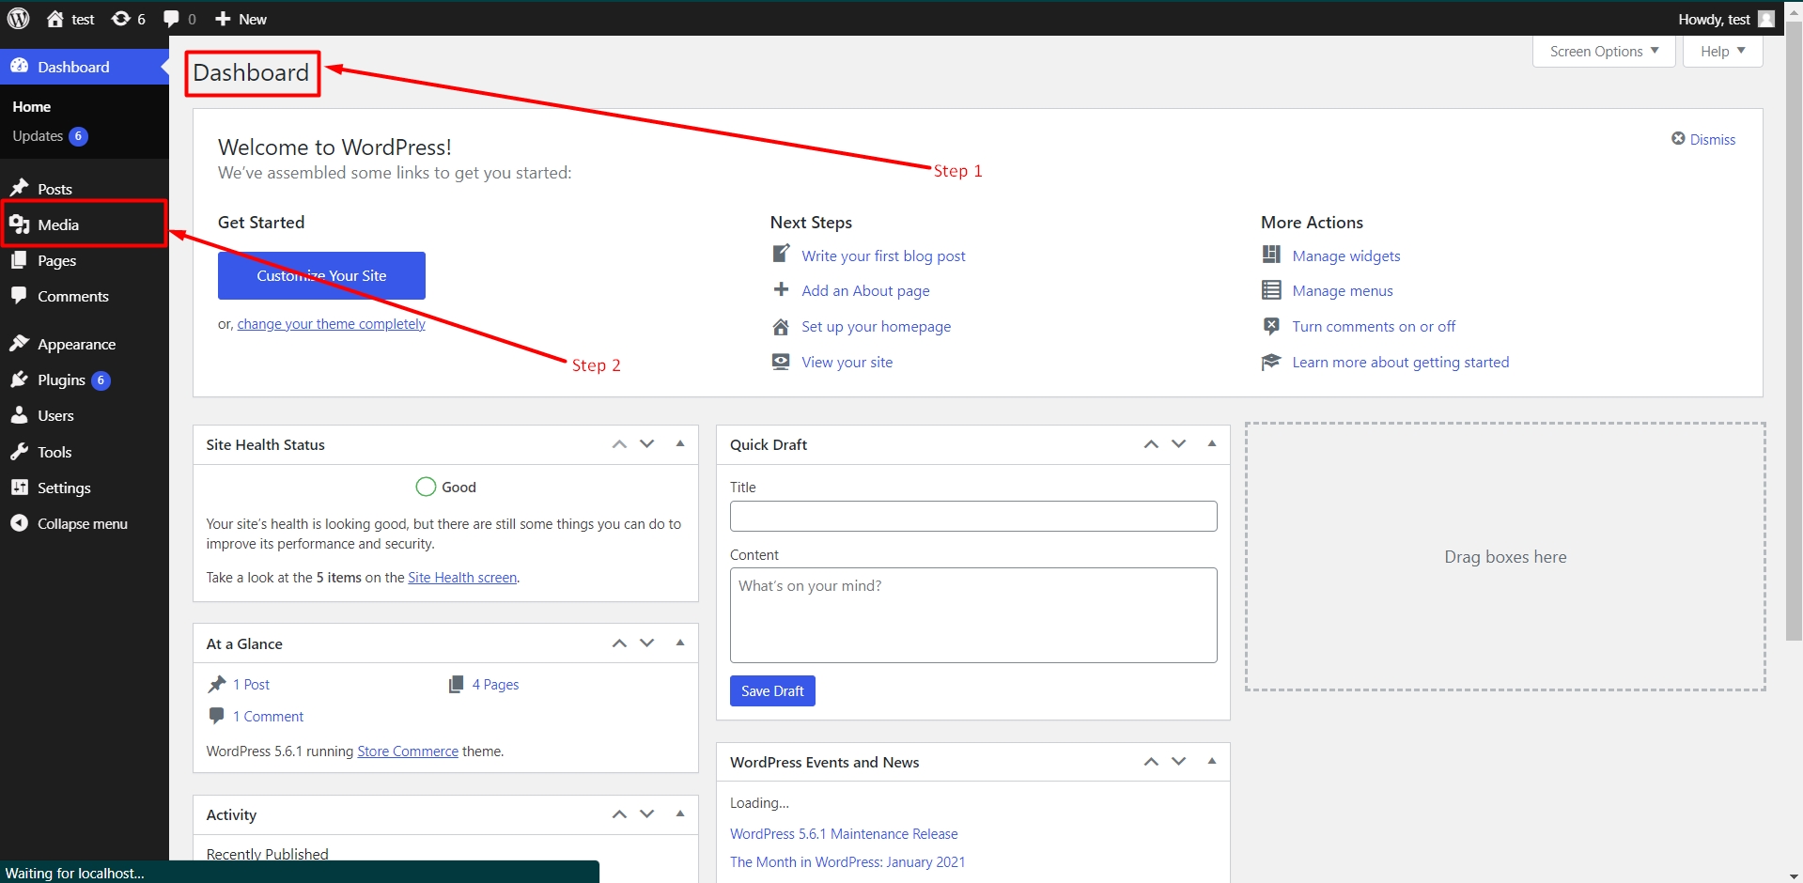
Task: Click the 1 Post link
Action: [x=251, y=685]
